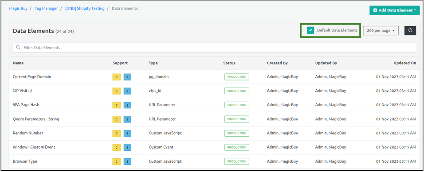Click the yellow C badge for MP Visit Id

pyautogui.click(x=116, y=91)
